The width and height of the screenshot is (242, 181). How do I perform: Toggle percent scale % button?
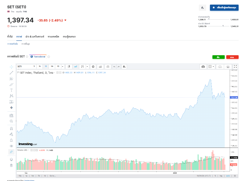pos(215,176)
